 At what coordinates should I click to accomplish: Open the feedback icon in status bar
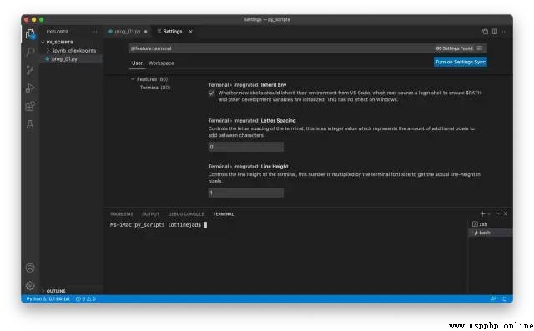click(493, 298)
